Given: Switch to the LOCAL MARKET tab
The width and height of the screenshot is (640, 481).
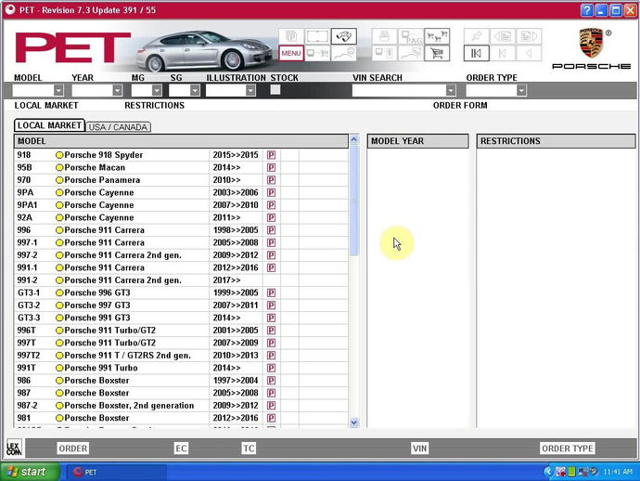Looking at the screenshot, I should [49, 125].
